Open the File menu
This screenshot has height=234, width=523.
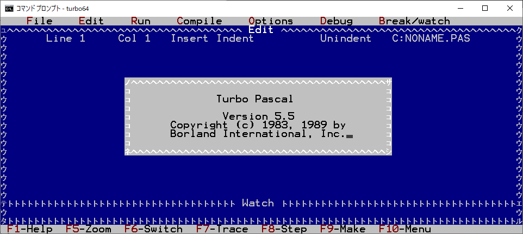[x=40, y=21]
